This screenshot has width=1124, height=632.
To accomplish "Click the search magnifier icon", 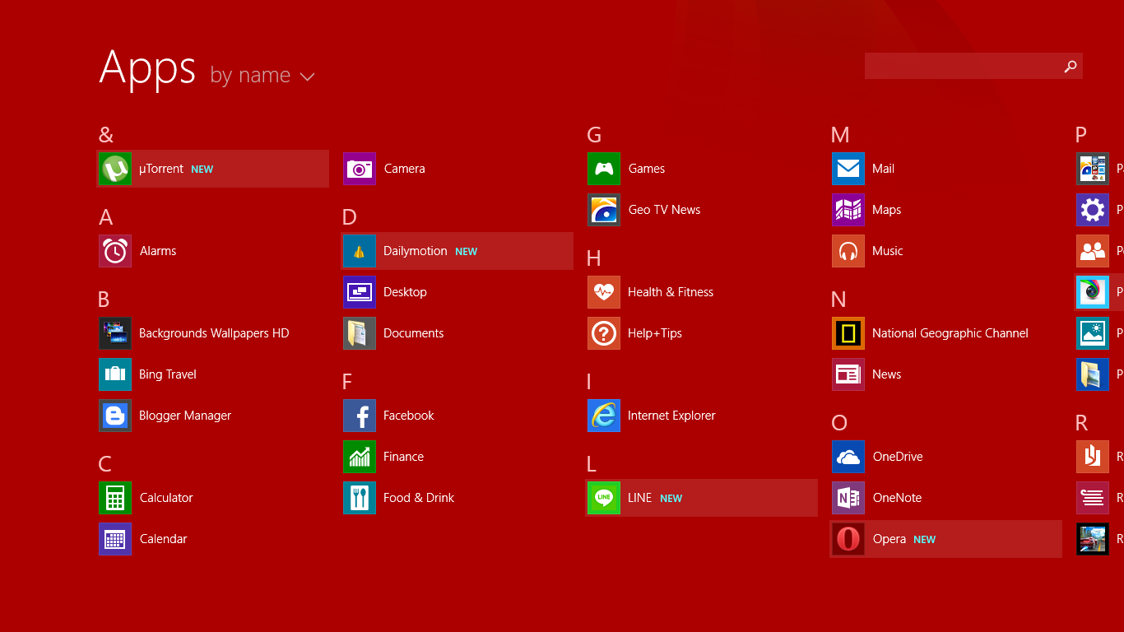I will point(1070,66).
